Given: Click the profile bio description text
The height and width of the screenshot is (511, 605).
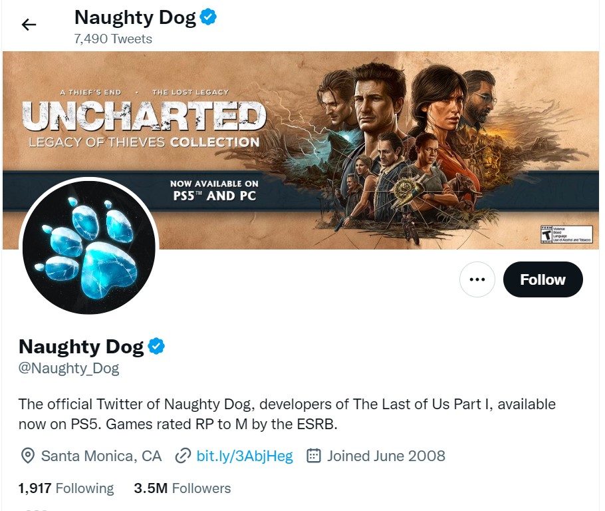Looking at the screenshot, I should [x=287, y=414].
